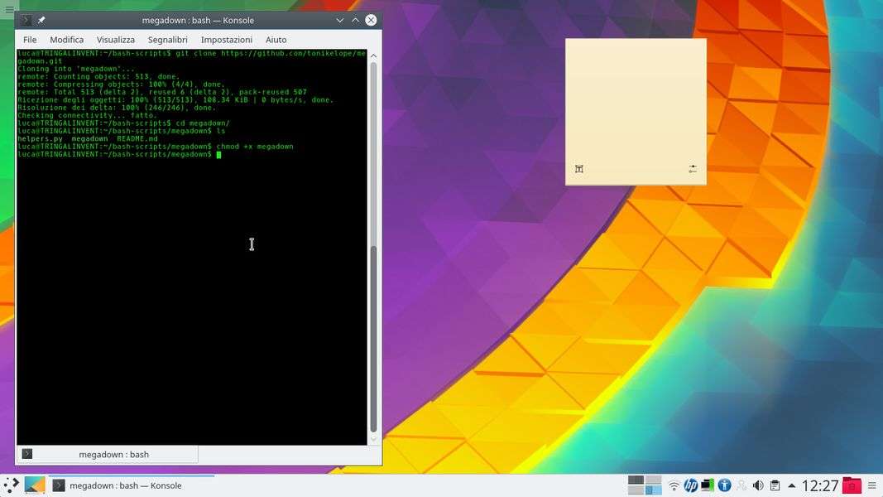Click the red folder icon in panel

point(852,485)
